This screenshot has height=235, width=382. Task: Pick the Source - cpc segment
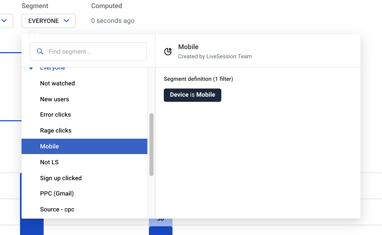[57, 210]
